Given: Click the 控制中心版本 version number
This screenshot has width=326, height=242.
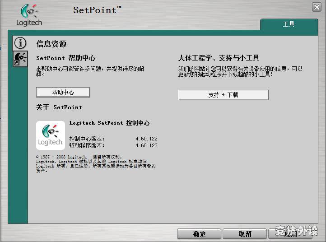Looking at the screenshot, I should [x=146, y=139].
